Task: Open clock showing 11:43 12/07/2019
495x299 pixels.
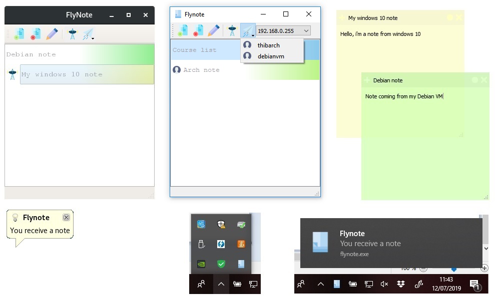Action: [446, 284]
